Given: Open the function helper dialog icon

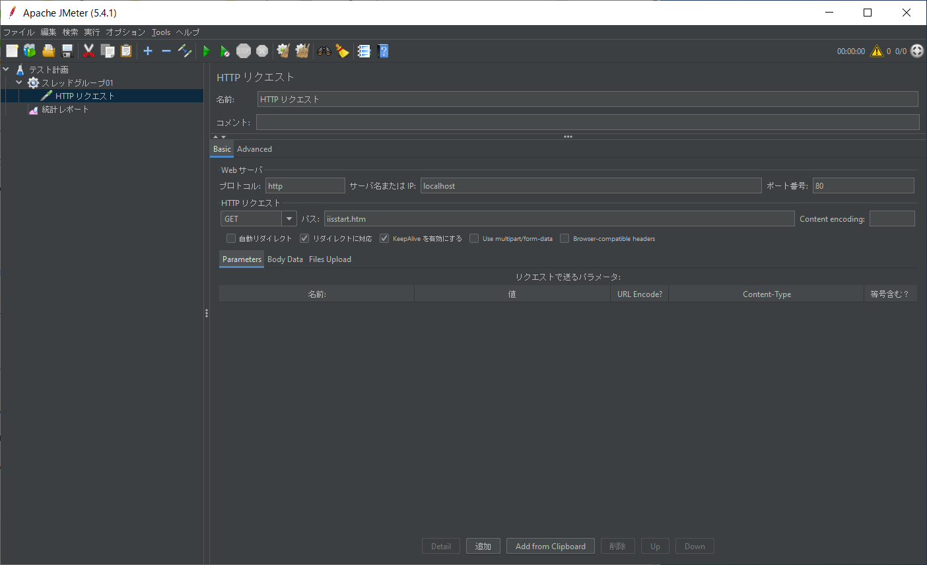Looking at the screenshot, I should click(364, 51).
